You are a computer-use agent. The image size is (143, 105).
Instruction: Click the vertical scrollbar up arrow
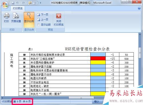pos(140,34)
